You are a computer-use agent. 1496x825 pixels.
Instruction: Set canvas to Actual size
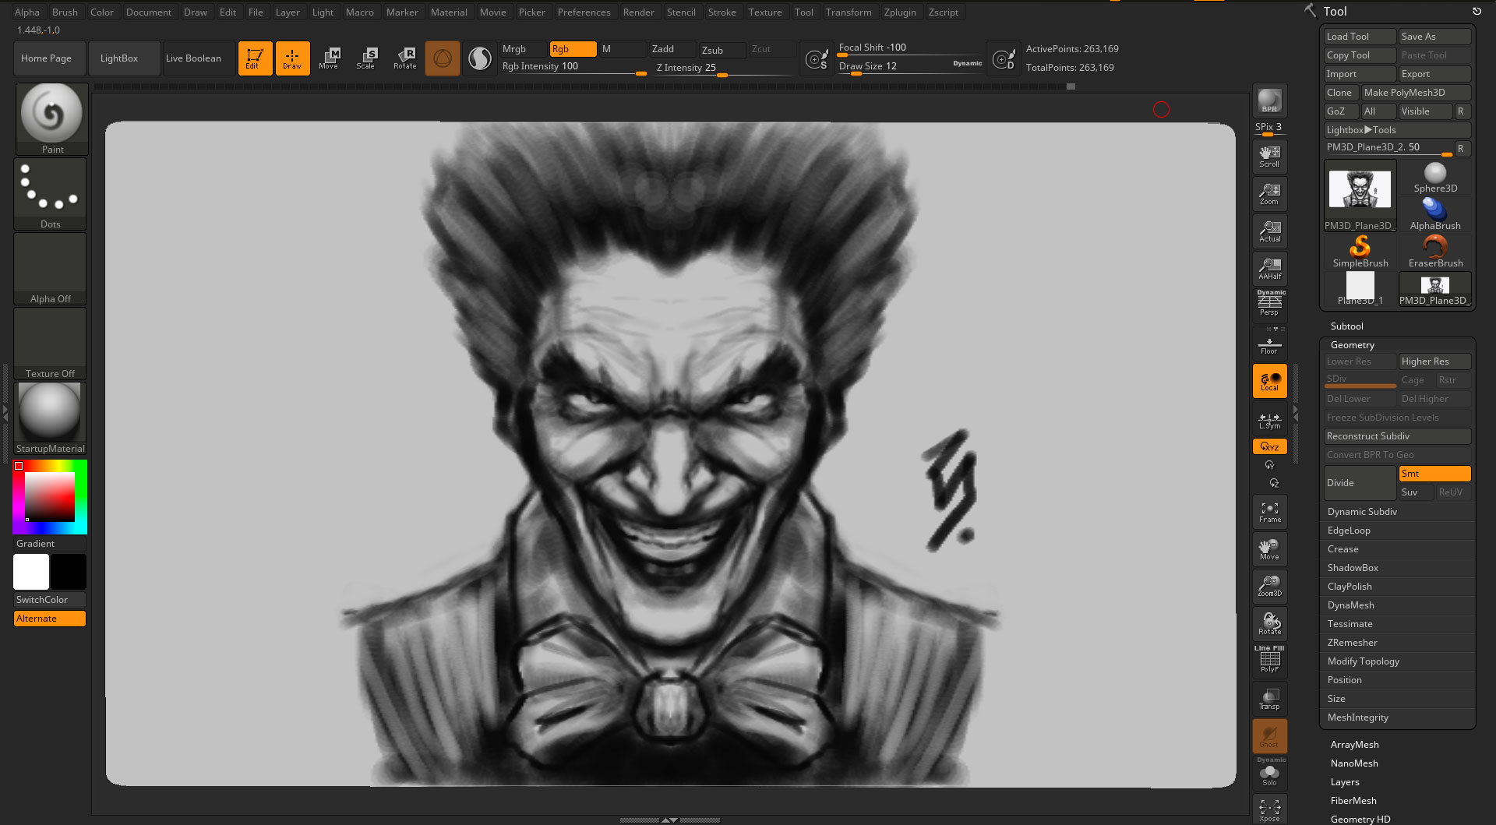click(x=1269, y=231)
